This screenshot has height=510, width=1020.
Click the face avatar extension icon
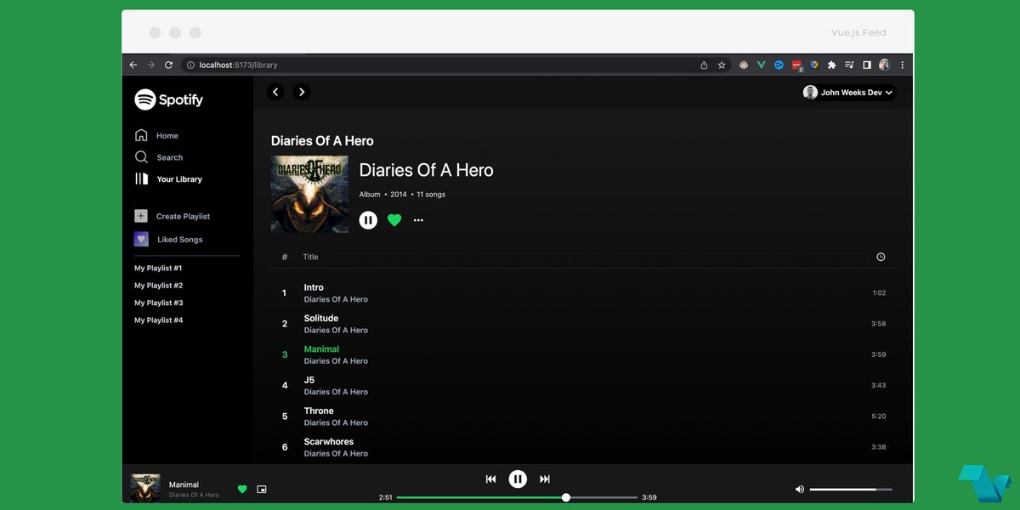pyautogui.click(x=744, y=65)
